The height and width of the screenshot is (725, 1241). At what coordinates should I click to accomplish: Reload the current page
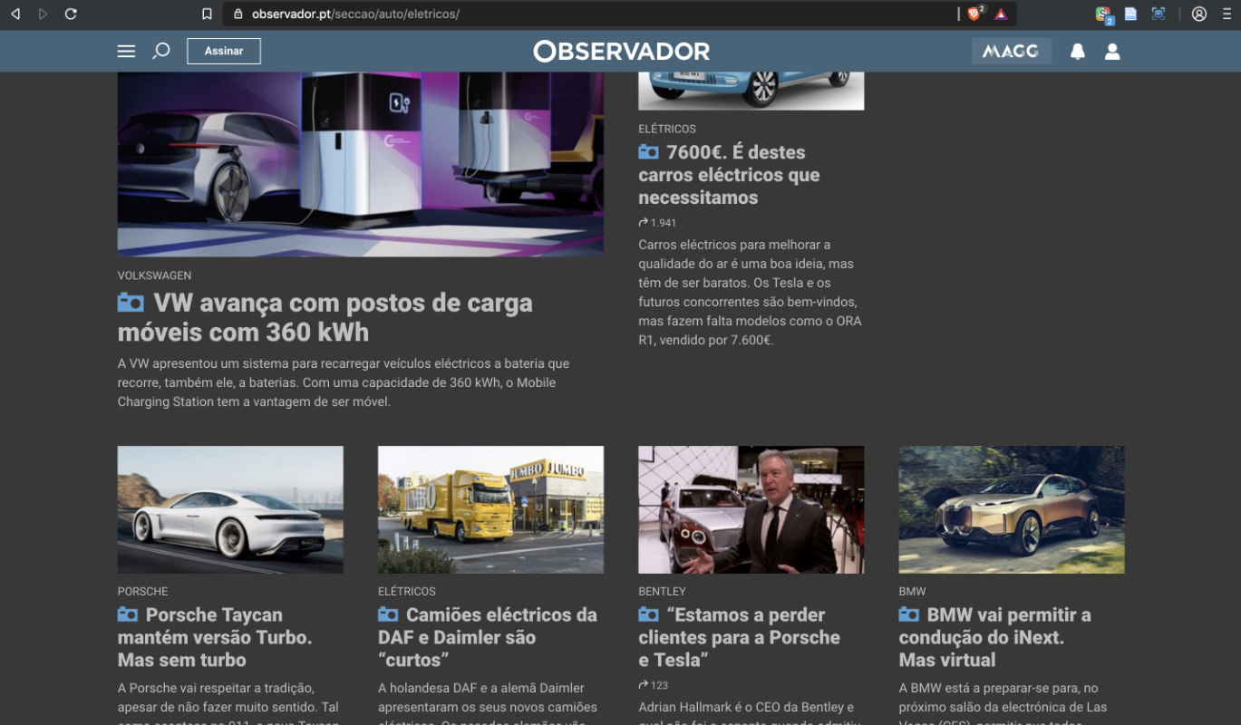click(71, 14)
